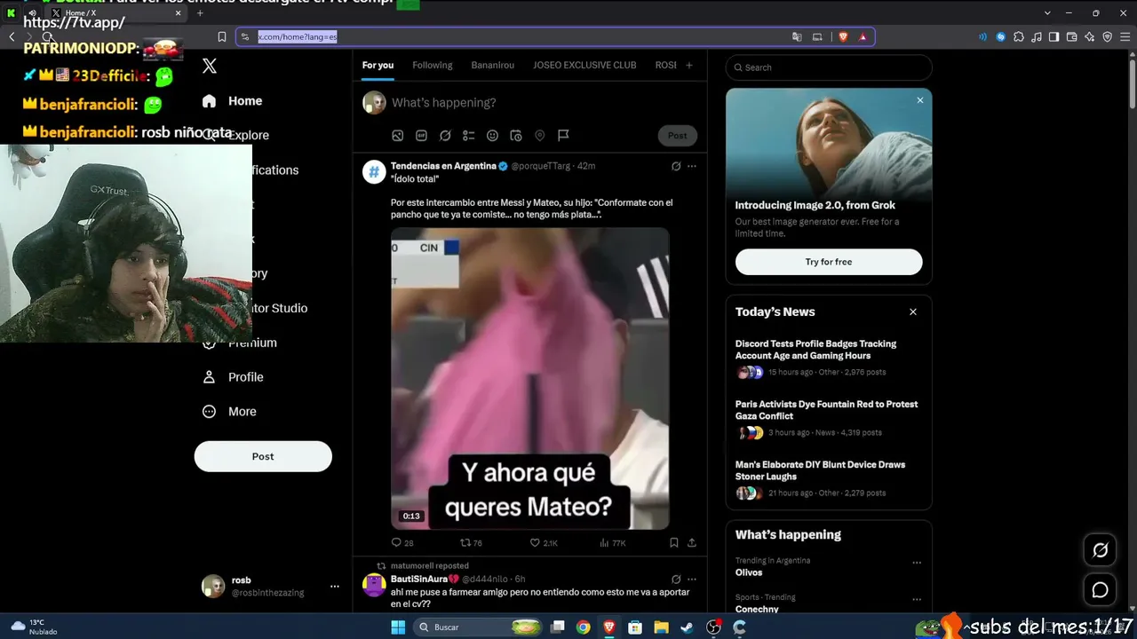This screenshot has height=639, width=1137.
Task: Add a new timeline tab with plus icon
Action: click(689, 65)
